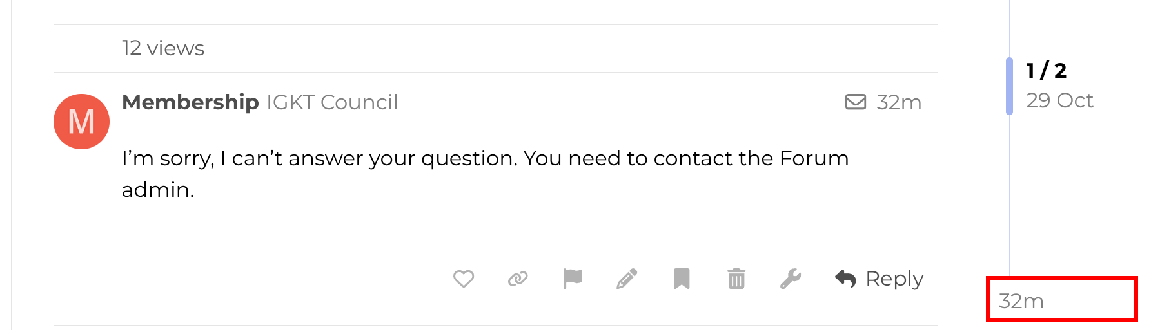Screen dimensions: 1151x330
Task: Open the Membership username profile link
Action: pyautogui.click(x=190, y=102)
